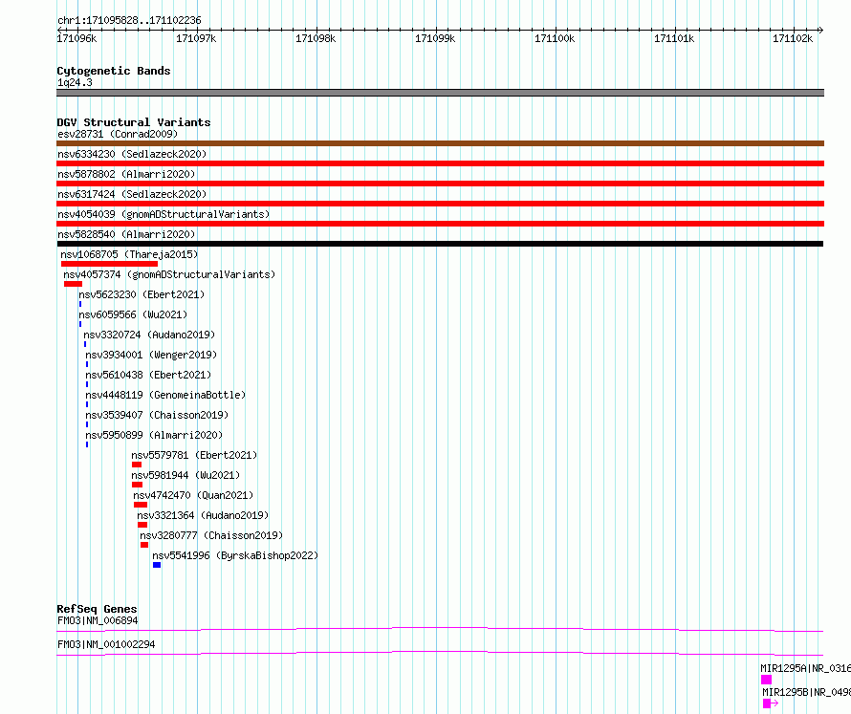The image size is (851, 714).
Task: Select the gray 1q24.3 cytoband bar
Action: point(440,93)
